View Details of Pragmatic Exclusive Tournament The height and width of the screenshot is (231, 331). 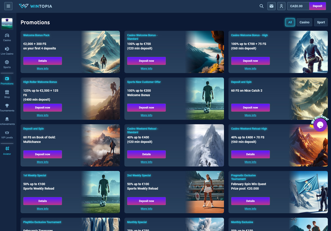coord(250,201)
